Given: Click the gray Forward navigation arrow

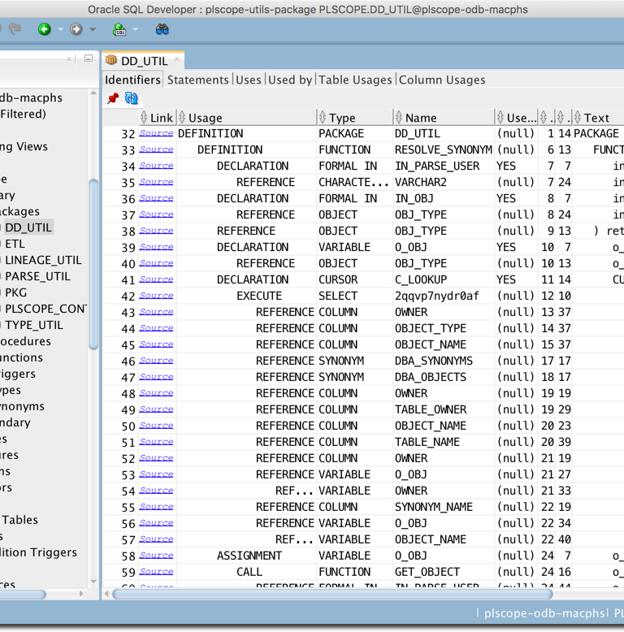Looking at the screenshot, I should (76, 29).
